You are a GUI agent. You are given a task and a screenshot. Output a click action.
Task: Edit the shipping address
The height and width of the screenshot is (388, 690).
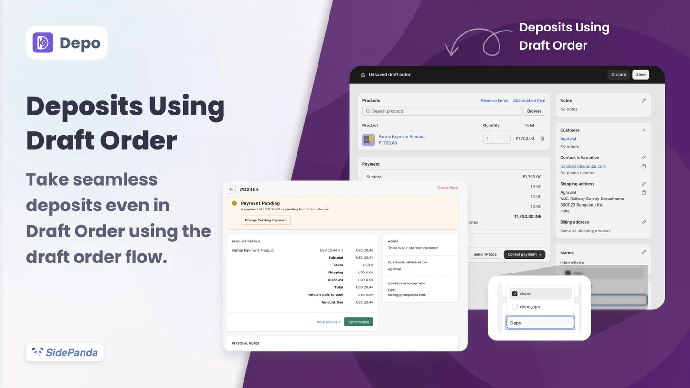(x=643, y=184)
